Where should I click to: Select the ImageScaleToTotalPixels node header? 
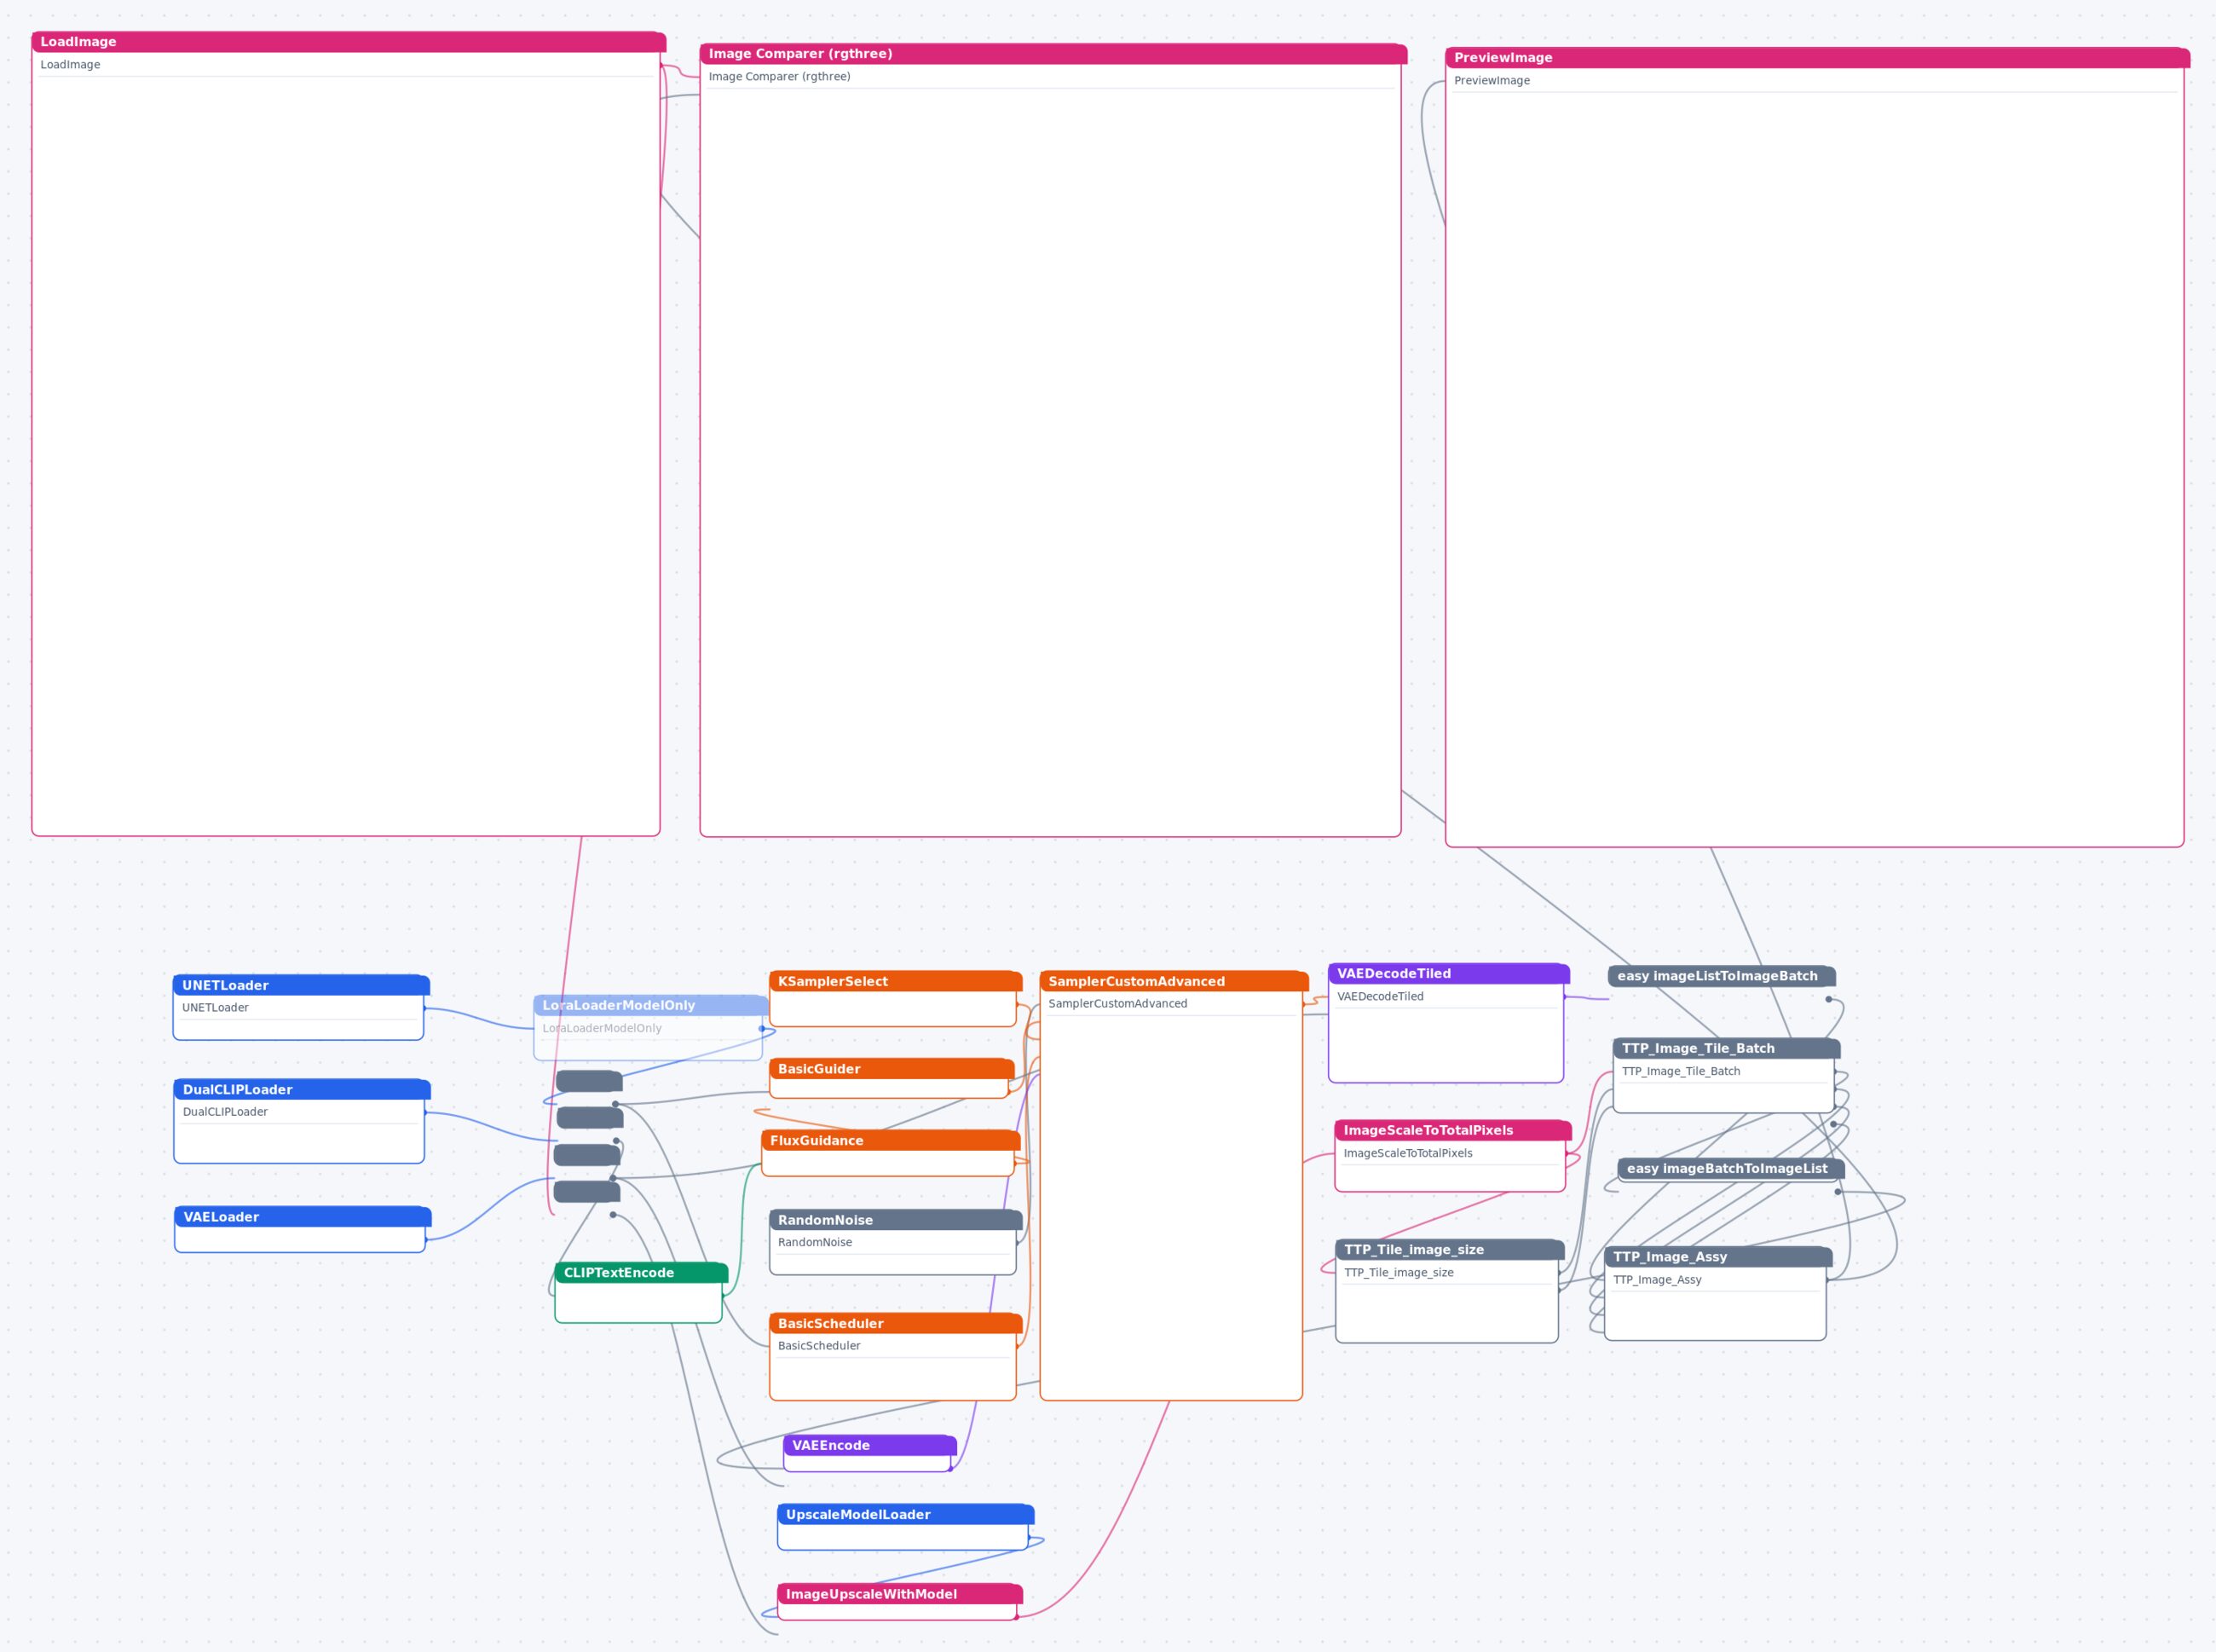(1453, 1130)
